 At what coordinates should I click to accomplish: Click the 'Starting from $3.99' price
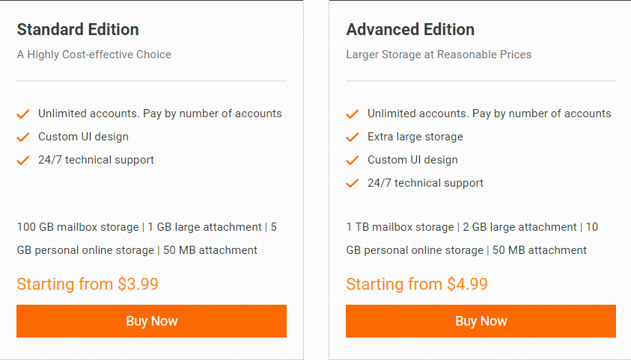(x=88, y=284)
